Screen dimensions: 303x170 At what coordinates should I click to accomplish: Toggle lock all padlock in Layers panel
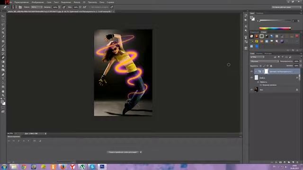pos(271,66)
